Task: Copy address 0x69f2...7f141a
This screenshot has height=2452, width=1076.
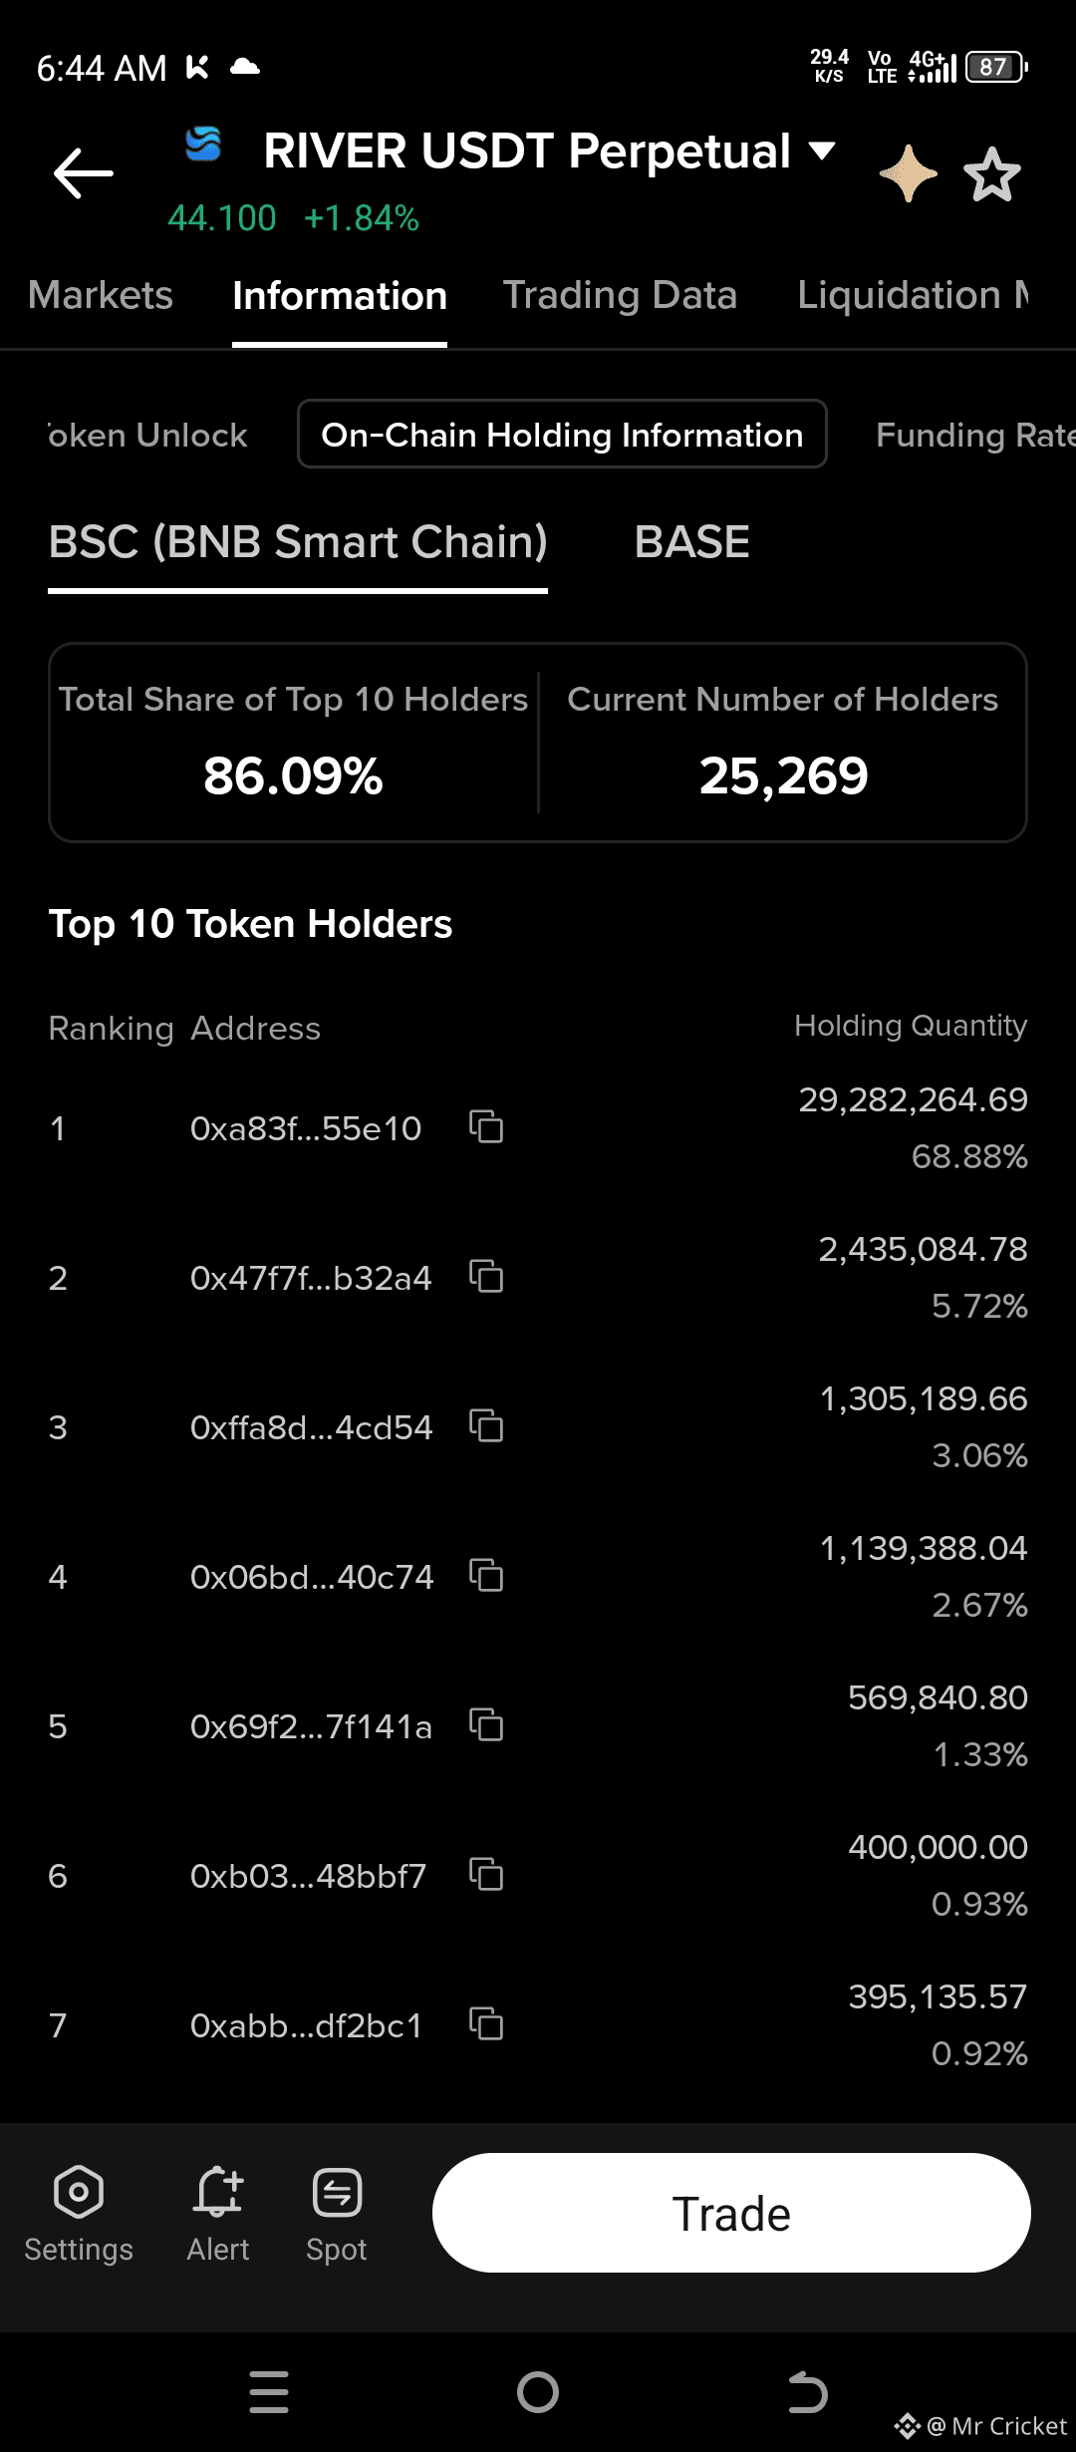Action: (486, 1725)
